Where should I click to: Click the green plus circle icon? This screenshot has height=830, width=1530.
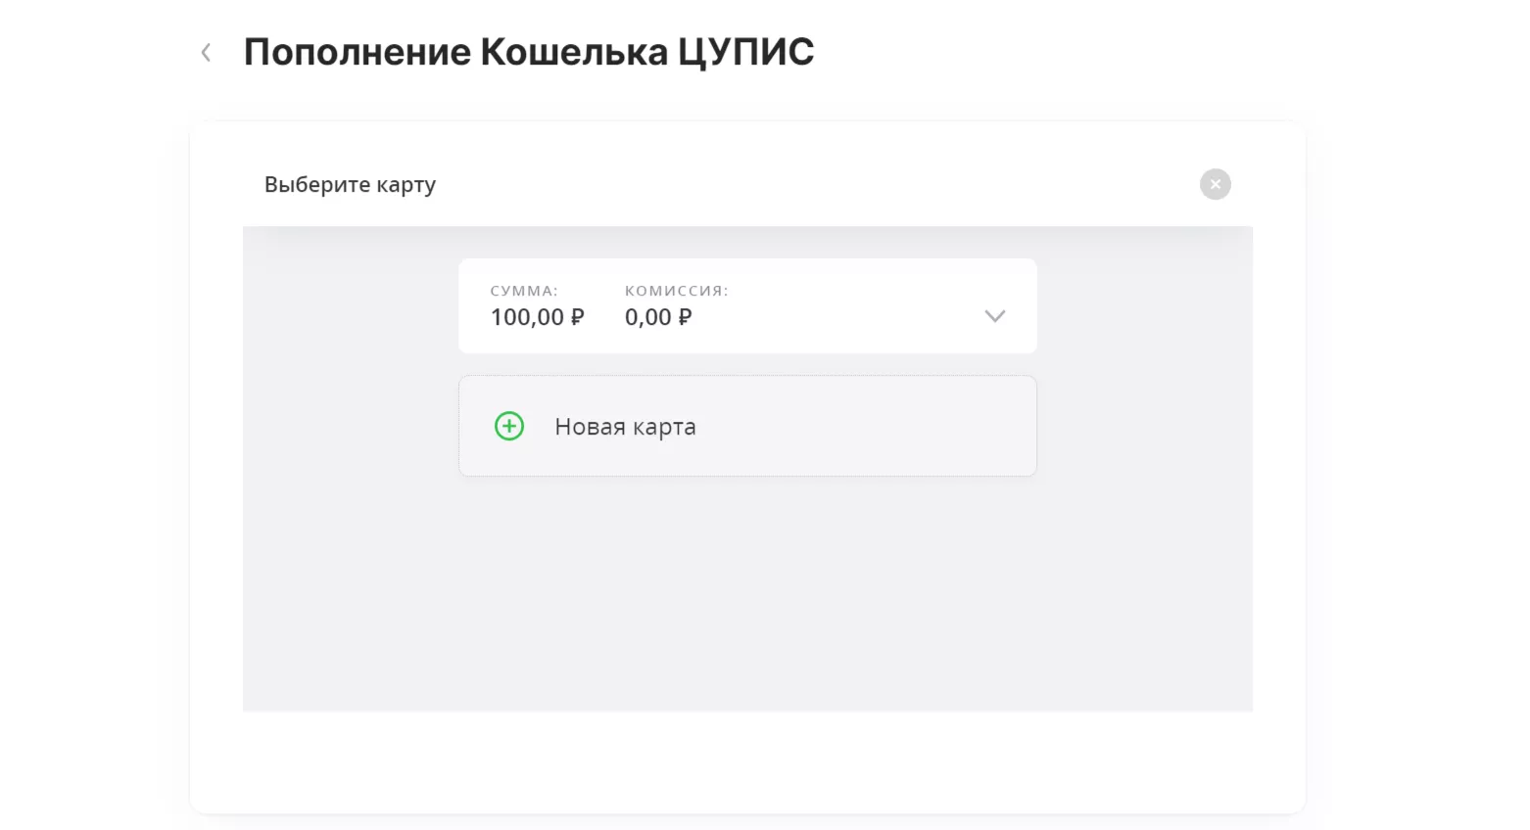coord(509,427)
